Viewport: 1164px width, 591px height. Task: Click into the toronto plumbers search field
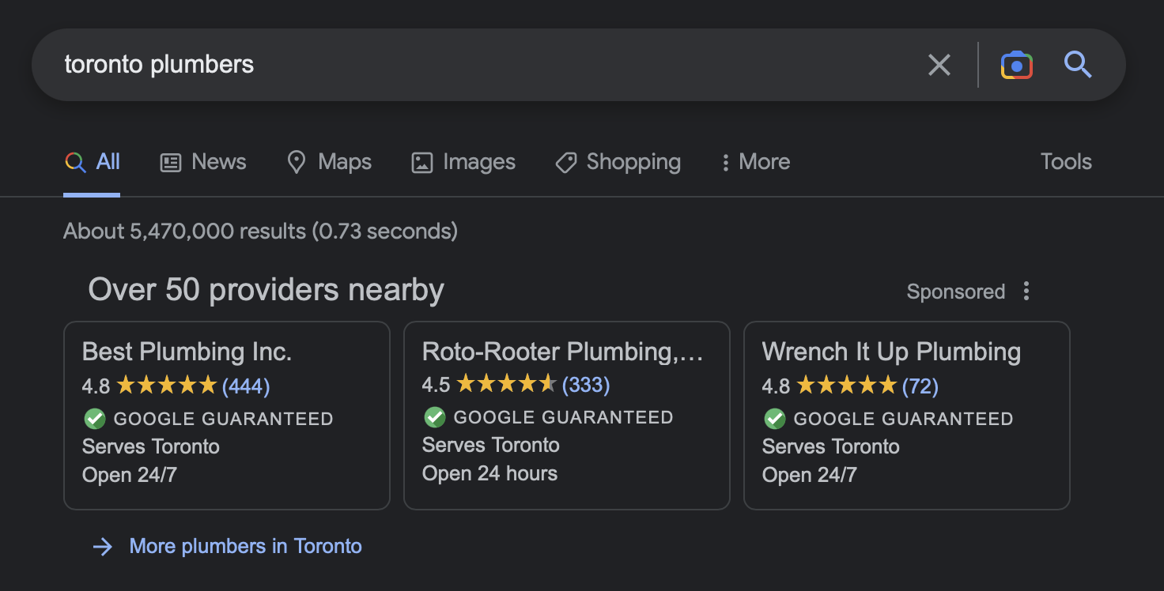coord(474,65)
